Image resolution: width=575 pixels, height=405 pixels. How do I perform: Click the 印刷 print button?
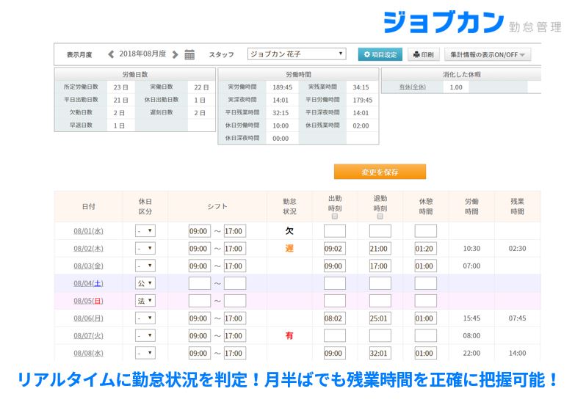point(424,54)
